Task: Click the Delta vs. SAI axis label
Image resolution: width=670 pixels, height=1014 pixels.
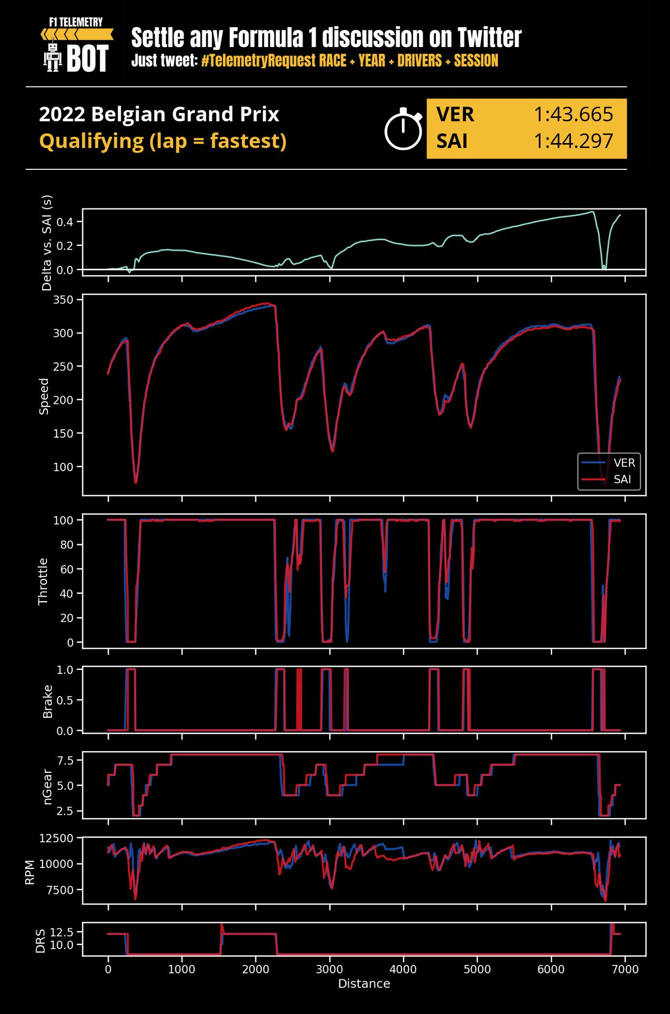Action: click(47, 243)
